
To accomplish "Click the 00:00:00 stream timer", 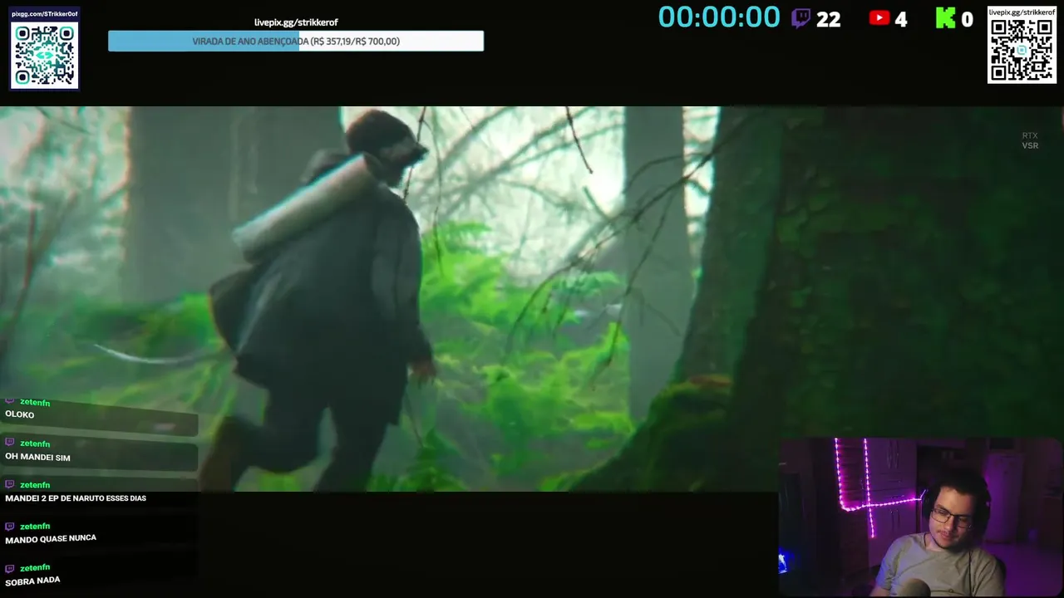I will tap(719, 17).
